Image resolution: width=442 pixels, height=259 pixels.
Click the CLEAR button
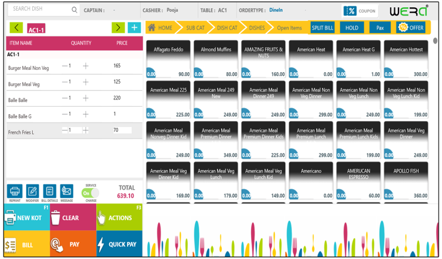(x=73, y=217)
